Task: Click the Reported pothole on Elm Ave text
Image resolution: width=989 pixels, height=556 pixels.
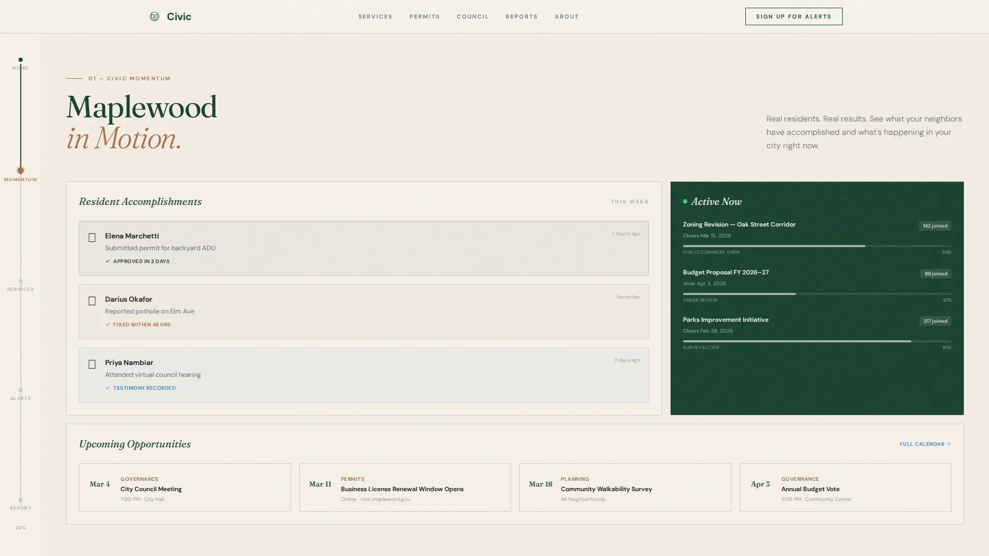Action: pyautogui.click(x=149, y=311)
